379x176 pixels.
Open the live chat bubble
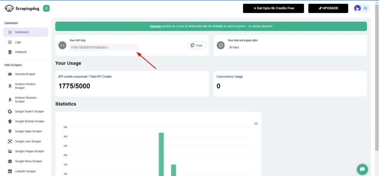(362, 169)
